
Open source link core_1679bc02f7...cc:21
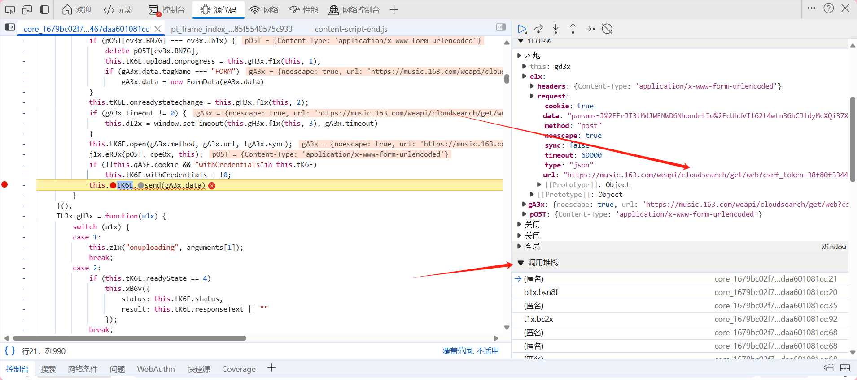pos(775,279)
